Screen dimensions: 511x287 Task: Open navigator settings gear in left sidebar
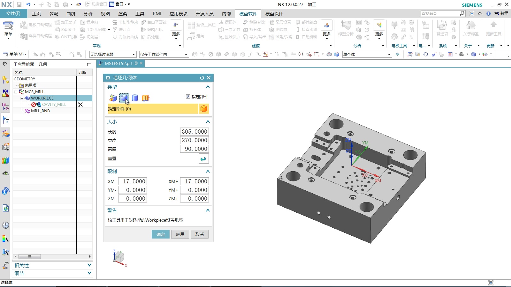[5, 64]
